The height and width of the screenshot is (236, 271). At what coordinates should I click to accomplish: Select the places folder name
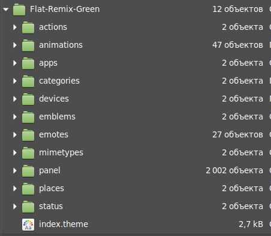coord(52,189)
